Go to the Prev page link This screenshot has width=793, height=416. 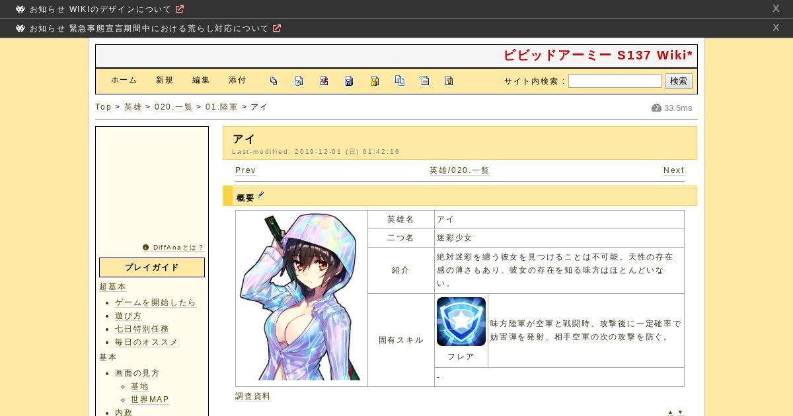point(245,170)
